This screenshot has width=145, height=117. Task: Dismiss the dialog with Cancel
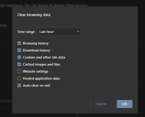pos(101,104)
